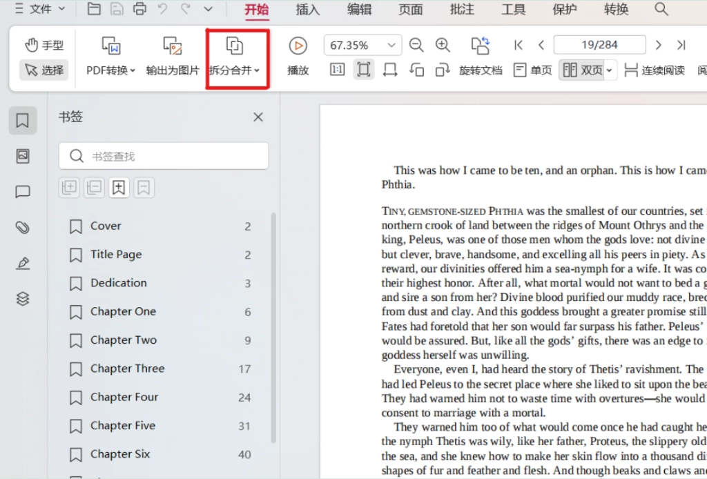This screenshot has width=707, height=479.
Task: Switch to 单页 single page view
Action: 532,70
